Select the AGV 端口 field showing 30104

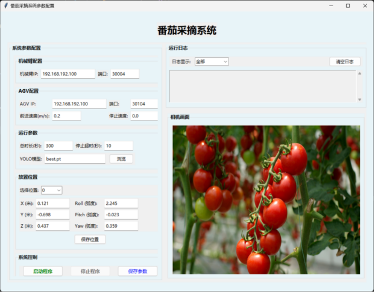point(143,104)
